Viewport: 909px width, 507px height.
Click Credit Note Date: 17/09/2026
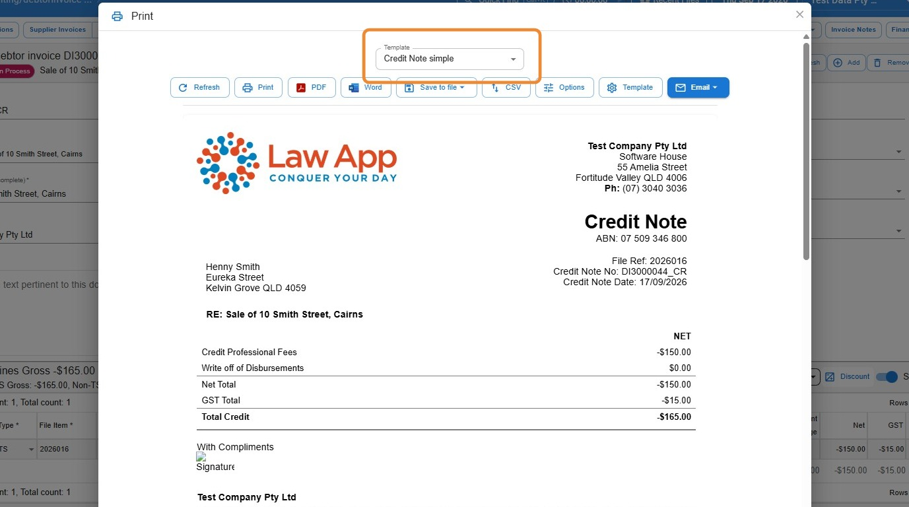pyautogui.click(x=624, y=282)
